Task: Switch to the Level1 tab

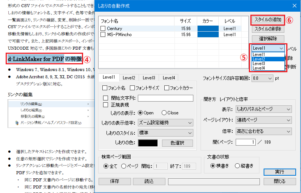Action: point(109,77)
